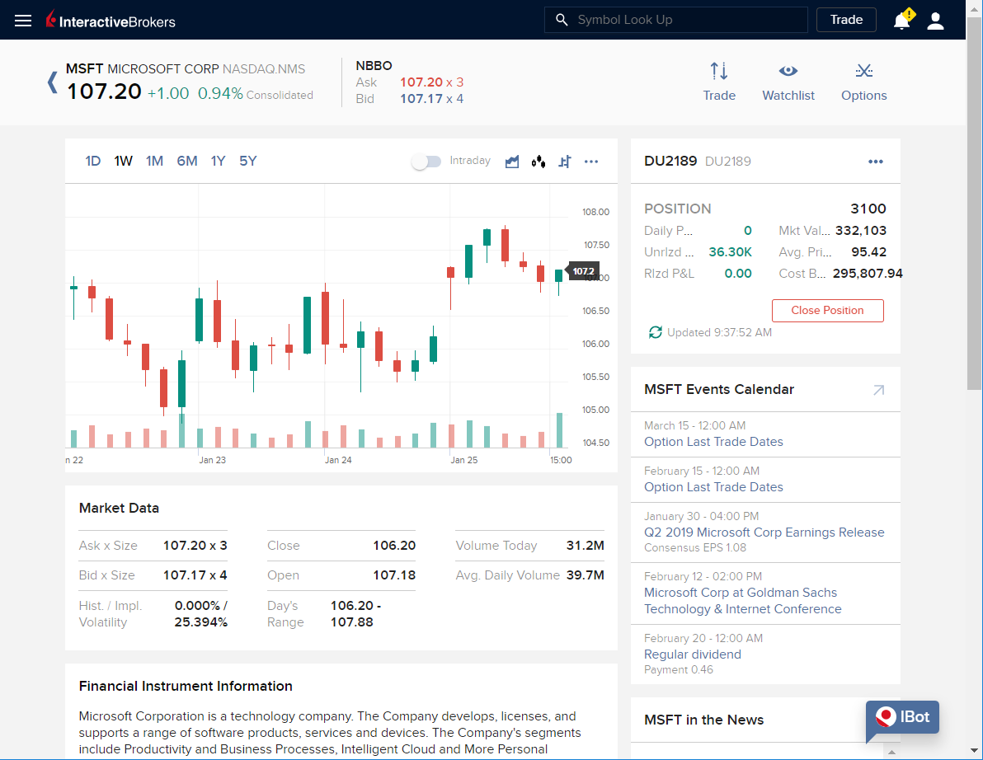
Task: Click the MSFT ticker symbol heading
Action: 85,68
